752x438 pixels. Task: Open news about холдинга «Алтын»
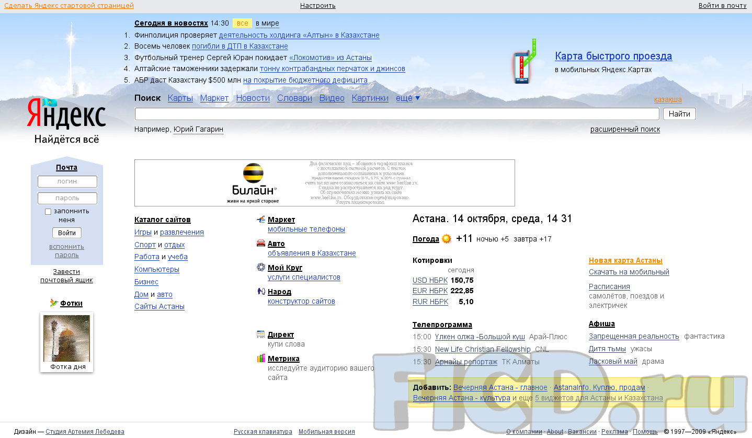[x=299, y=36]
